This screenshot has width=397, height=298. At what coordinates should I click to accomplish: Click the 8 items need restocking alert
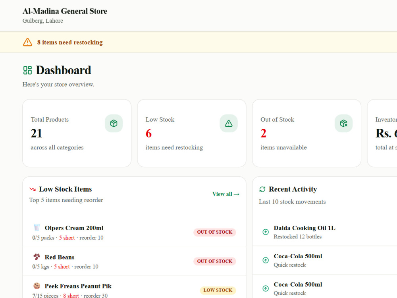click(x=70, y=43)
